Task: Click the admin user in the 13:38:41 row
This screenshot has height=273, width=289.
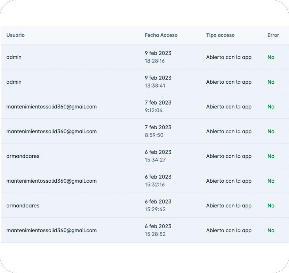Action: pos(14,82)
